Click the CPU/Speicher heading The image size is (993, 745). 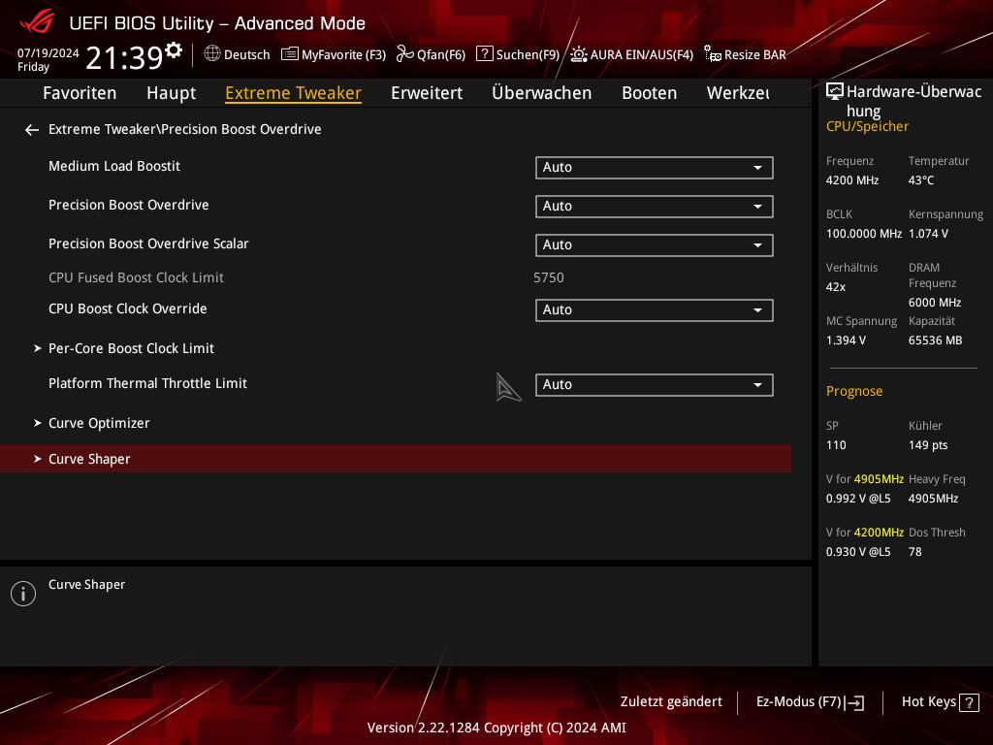click(x=867, y=127)
